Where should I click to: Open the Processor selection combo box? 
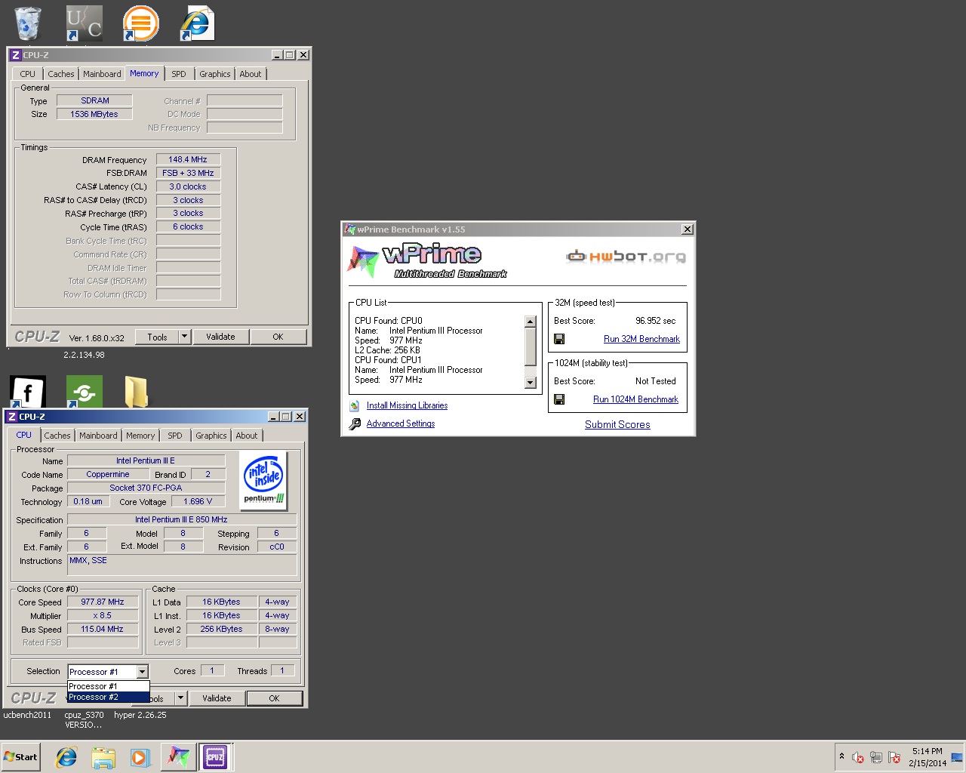tap(108, 671)
